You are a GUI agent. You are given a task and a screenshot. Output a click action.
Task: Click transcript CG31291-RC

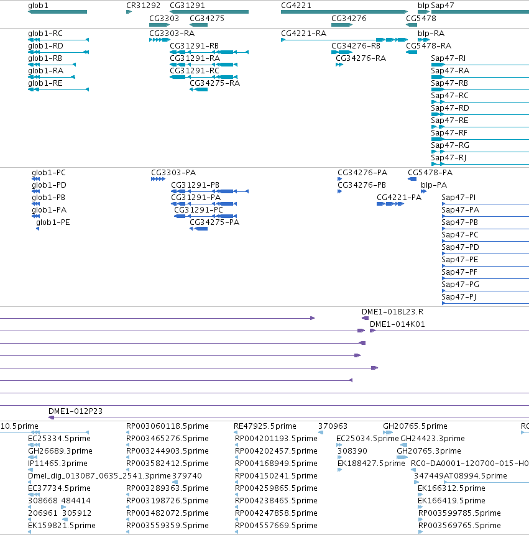[195, 71]
